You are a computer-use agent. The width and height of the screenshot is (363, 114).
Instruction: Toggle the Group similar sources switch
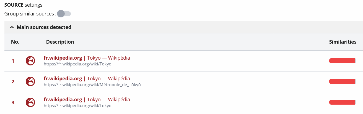[64, 14]
